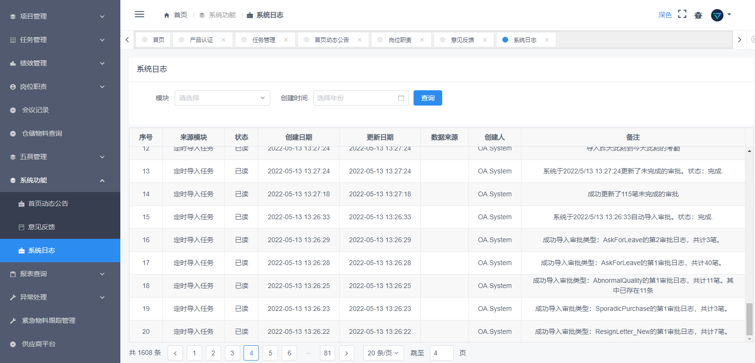755x363 pixels.
Task: Click the 仓储物料查询 sidebar icon
Action: 13,133
